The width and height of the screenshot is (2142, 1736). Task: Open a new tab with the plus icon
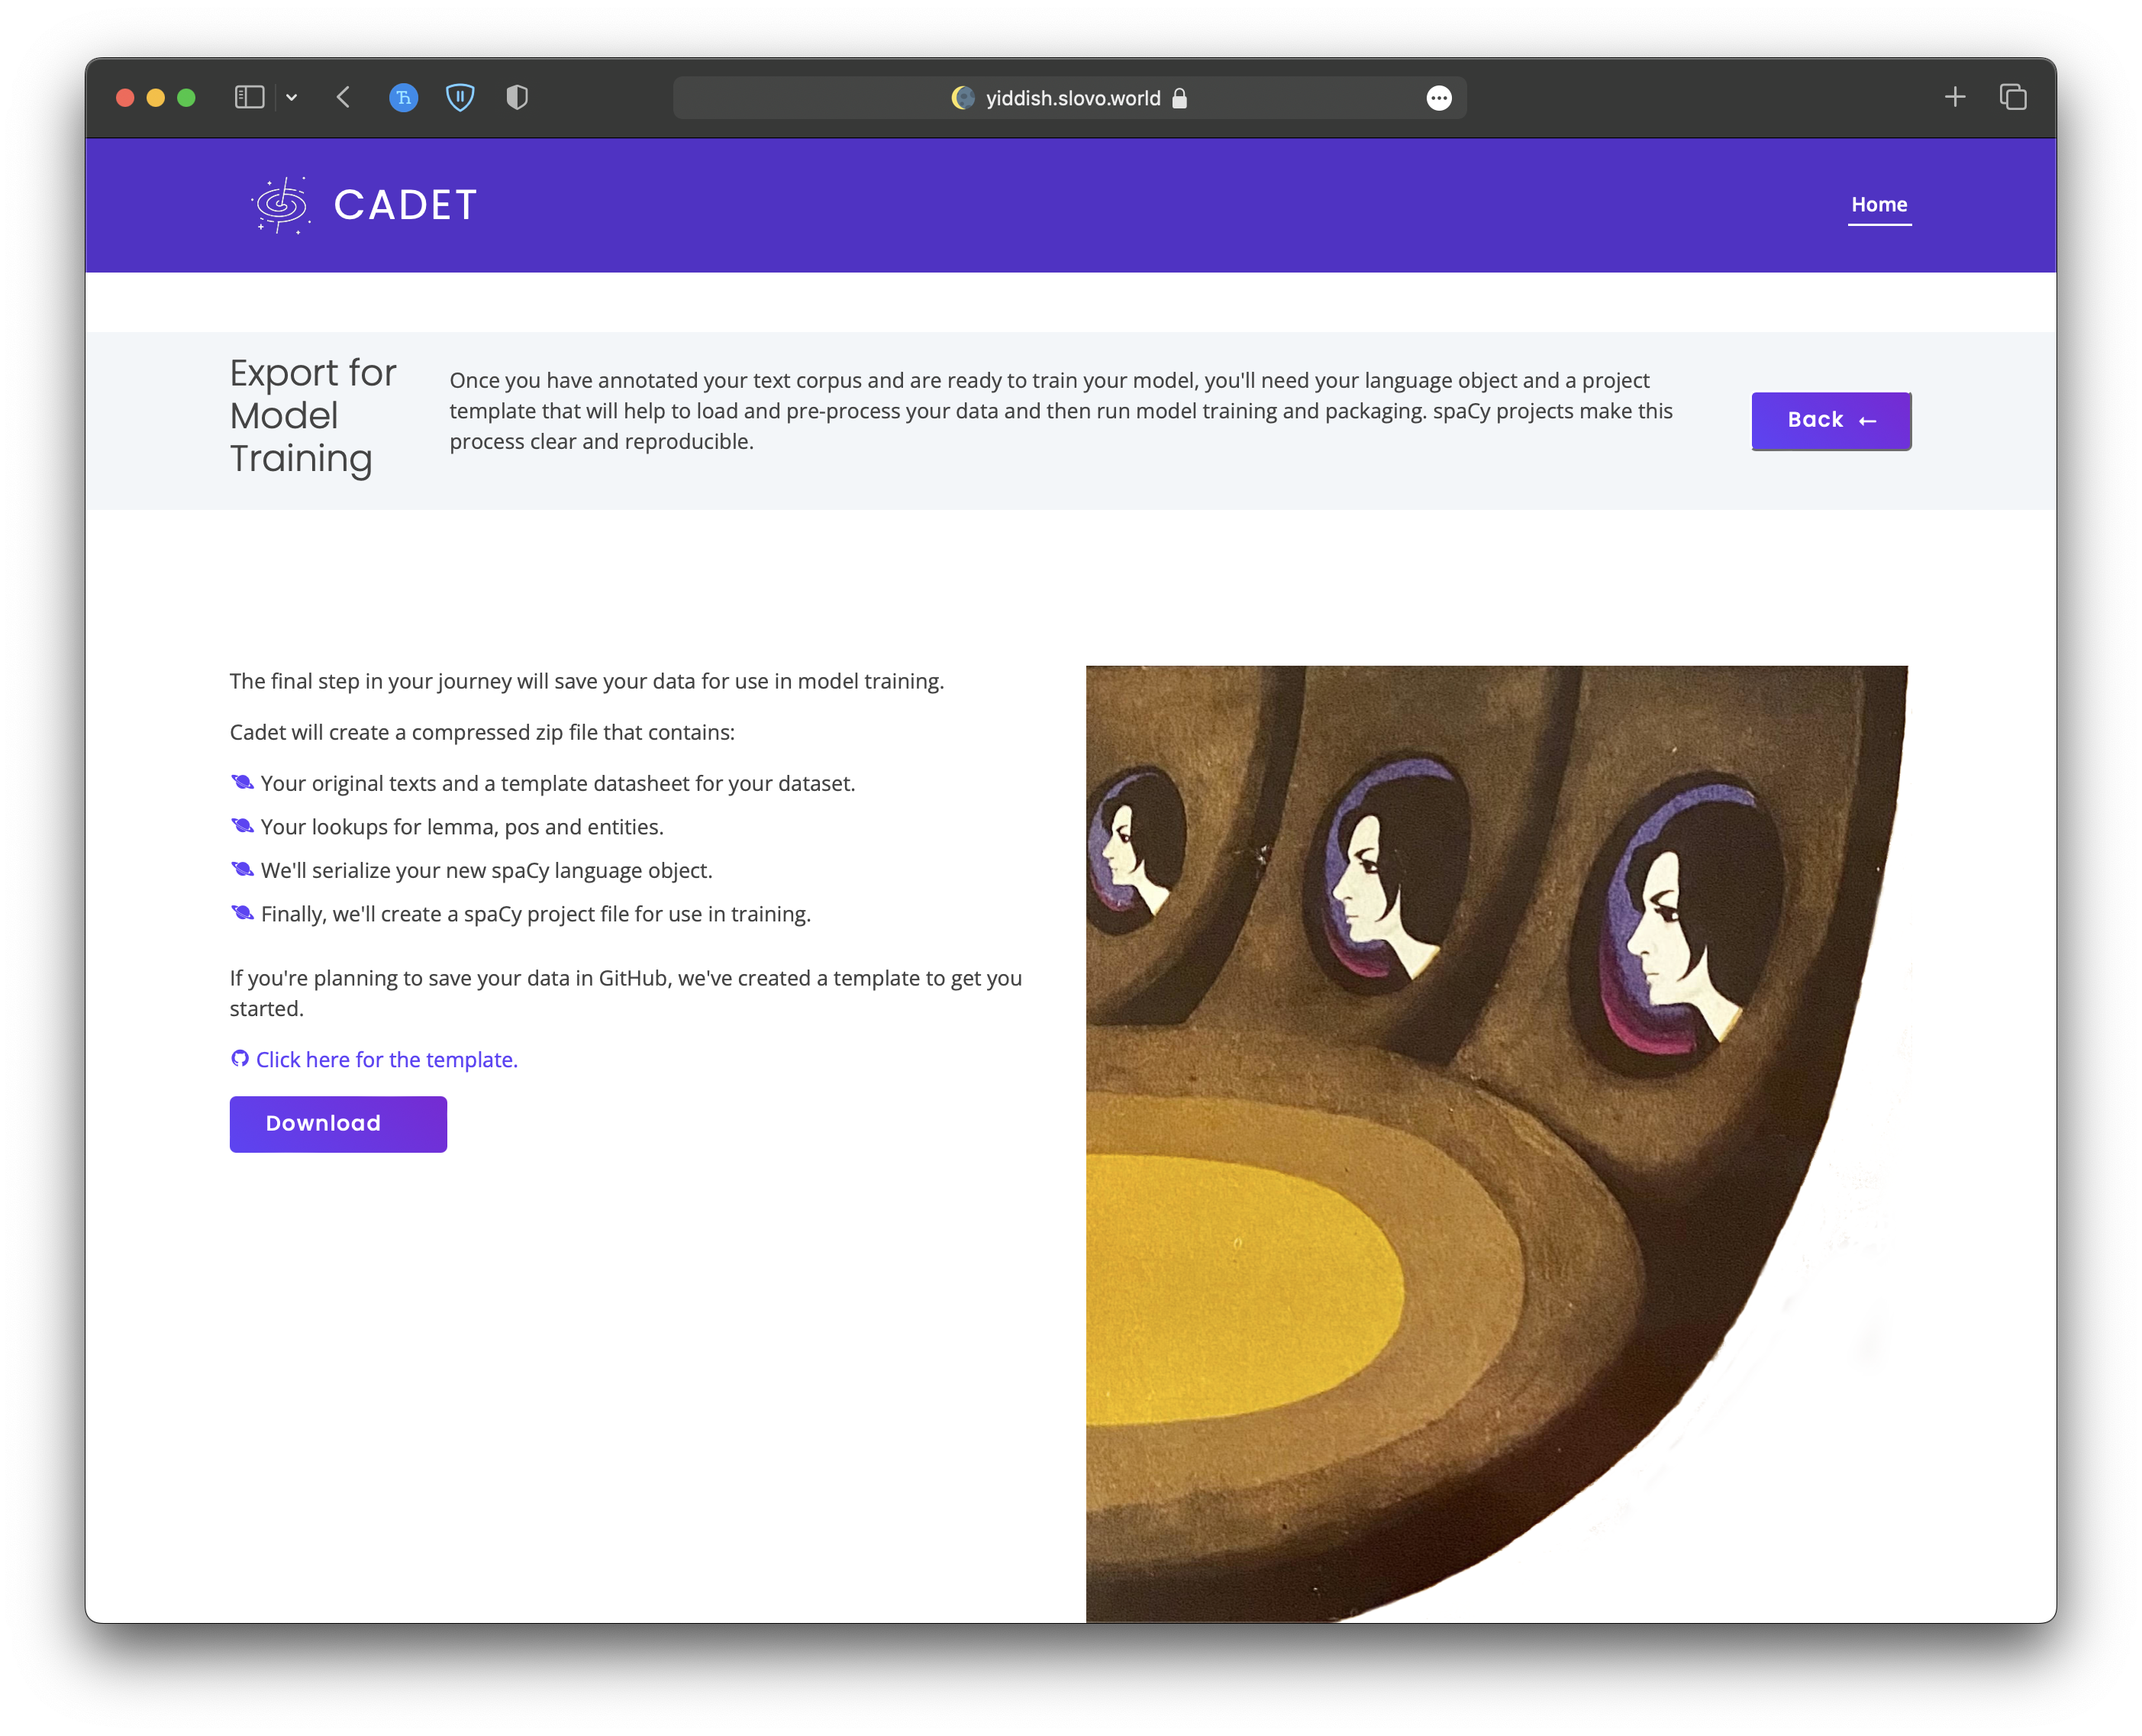pyautogui.click(x=1955, y=97)
